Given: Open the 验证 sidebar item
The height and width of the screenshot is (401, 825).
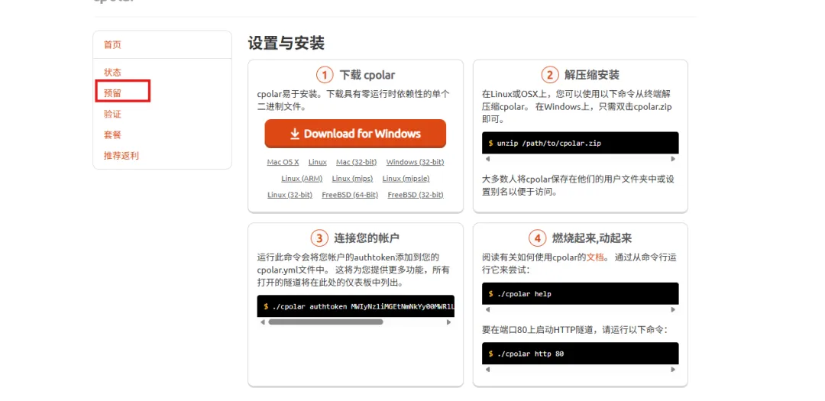Looking at the screenshot, I should tap(112, 115).
